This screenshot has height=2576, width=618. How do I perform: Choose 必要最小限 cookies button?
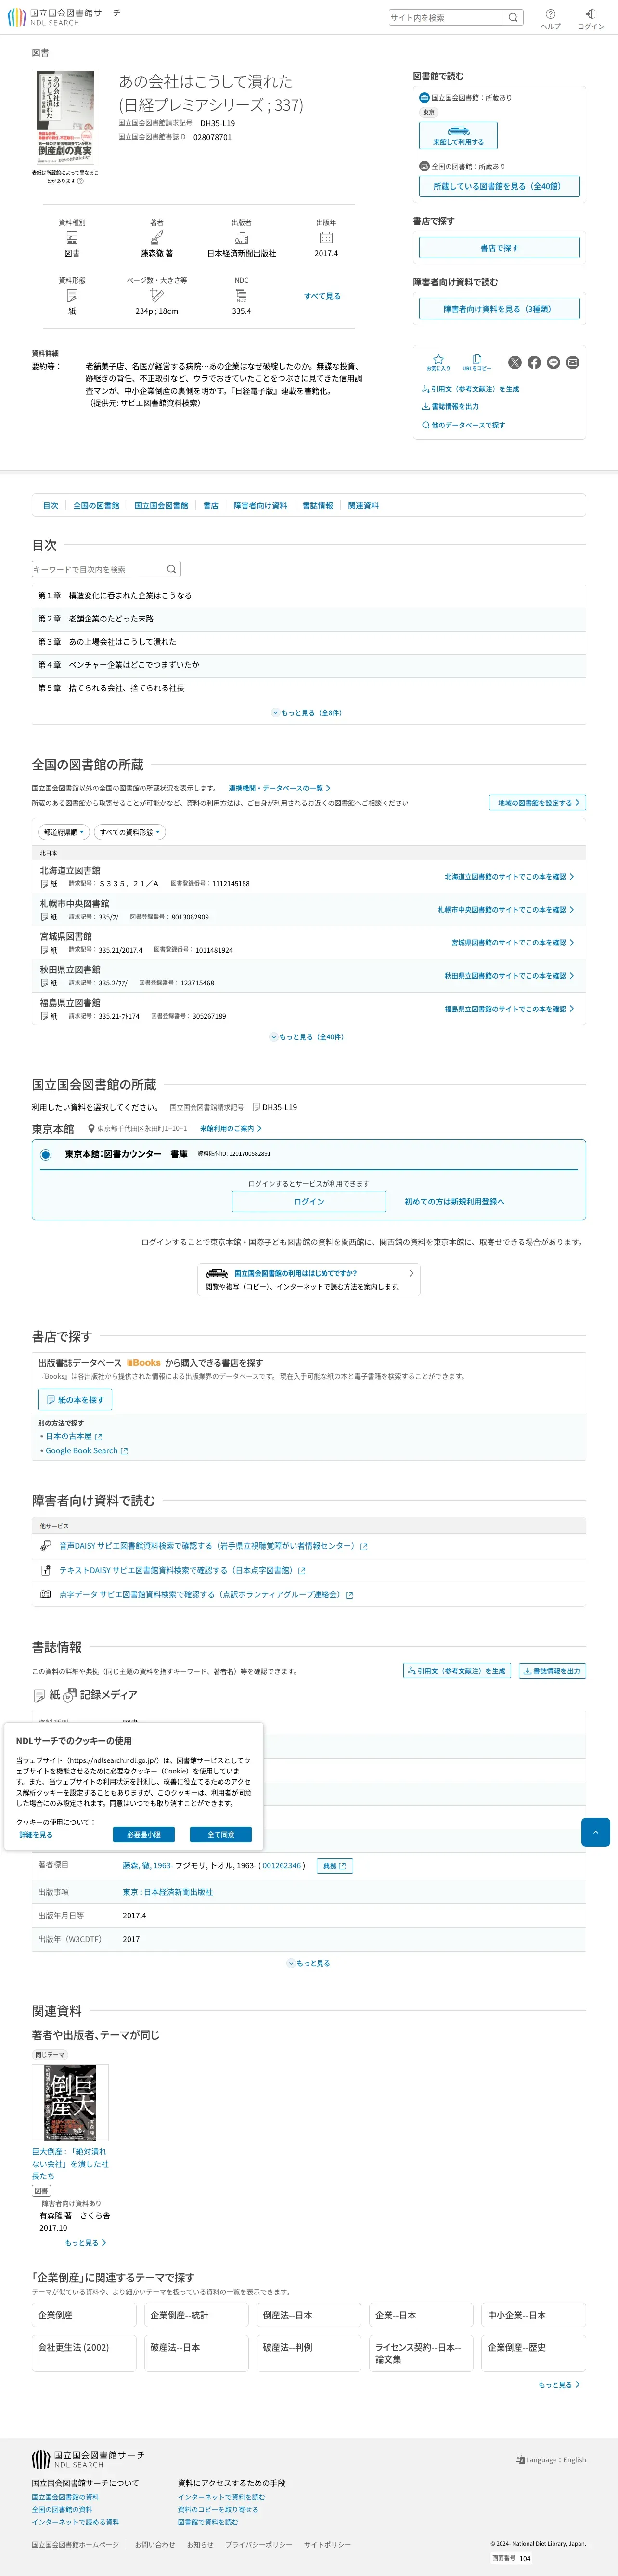(144, 1834)
